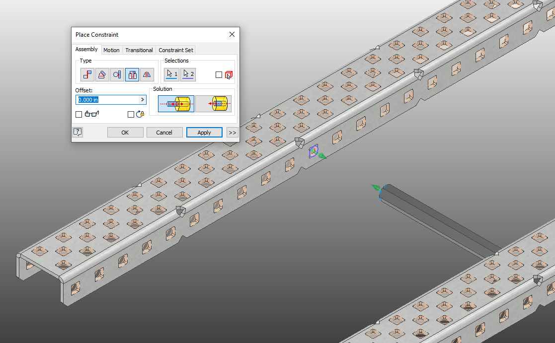Toggle the Lock Rotation checkbox
Image resolution: width=555 pixels, height=343 pixels.
[x=131, y=114]
